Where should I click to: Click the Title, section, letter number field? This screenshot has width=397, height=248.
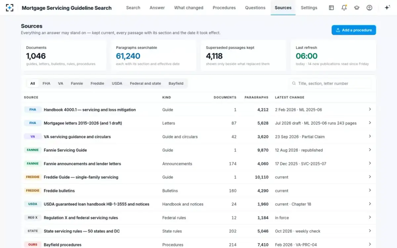click(x=330, y=83)
